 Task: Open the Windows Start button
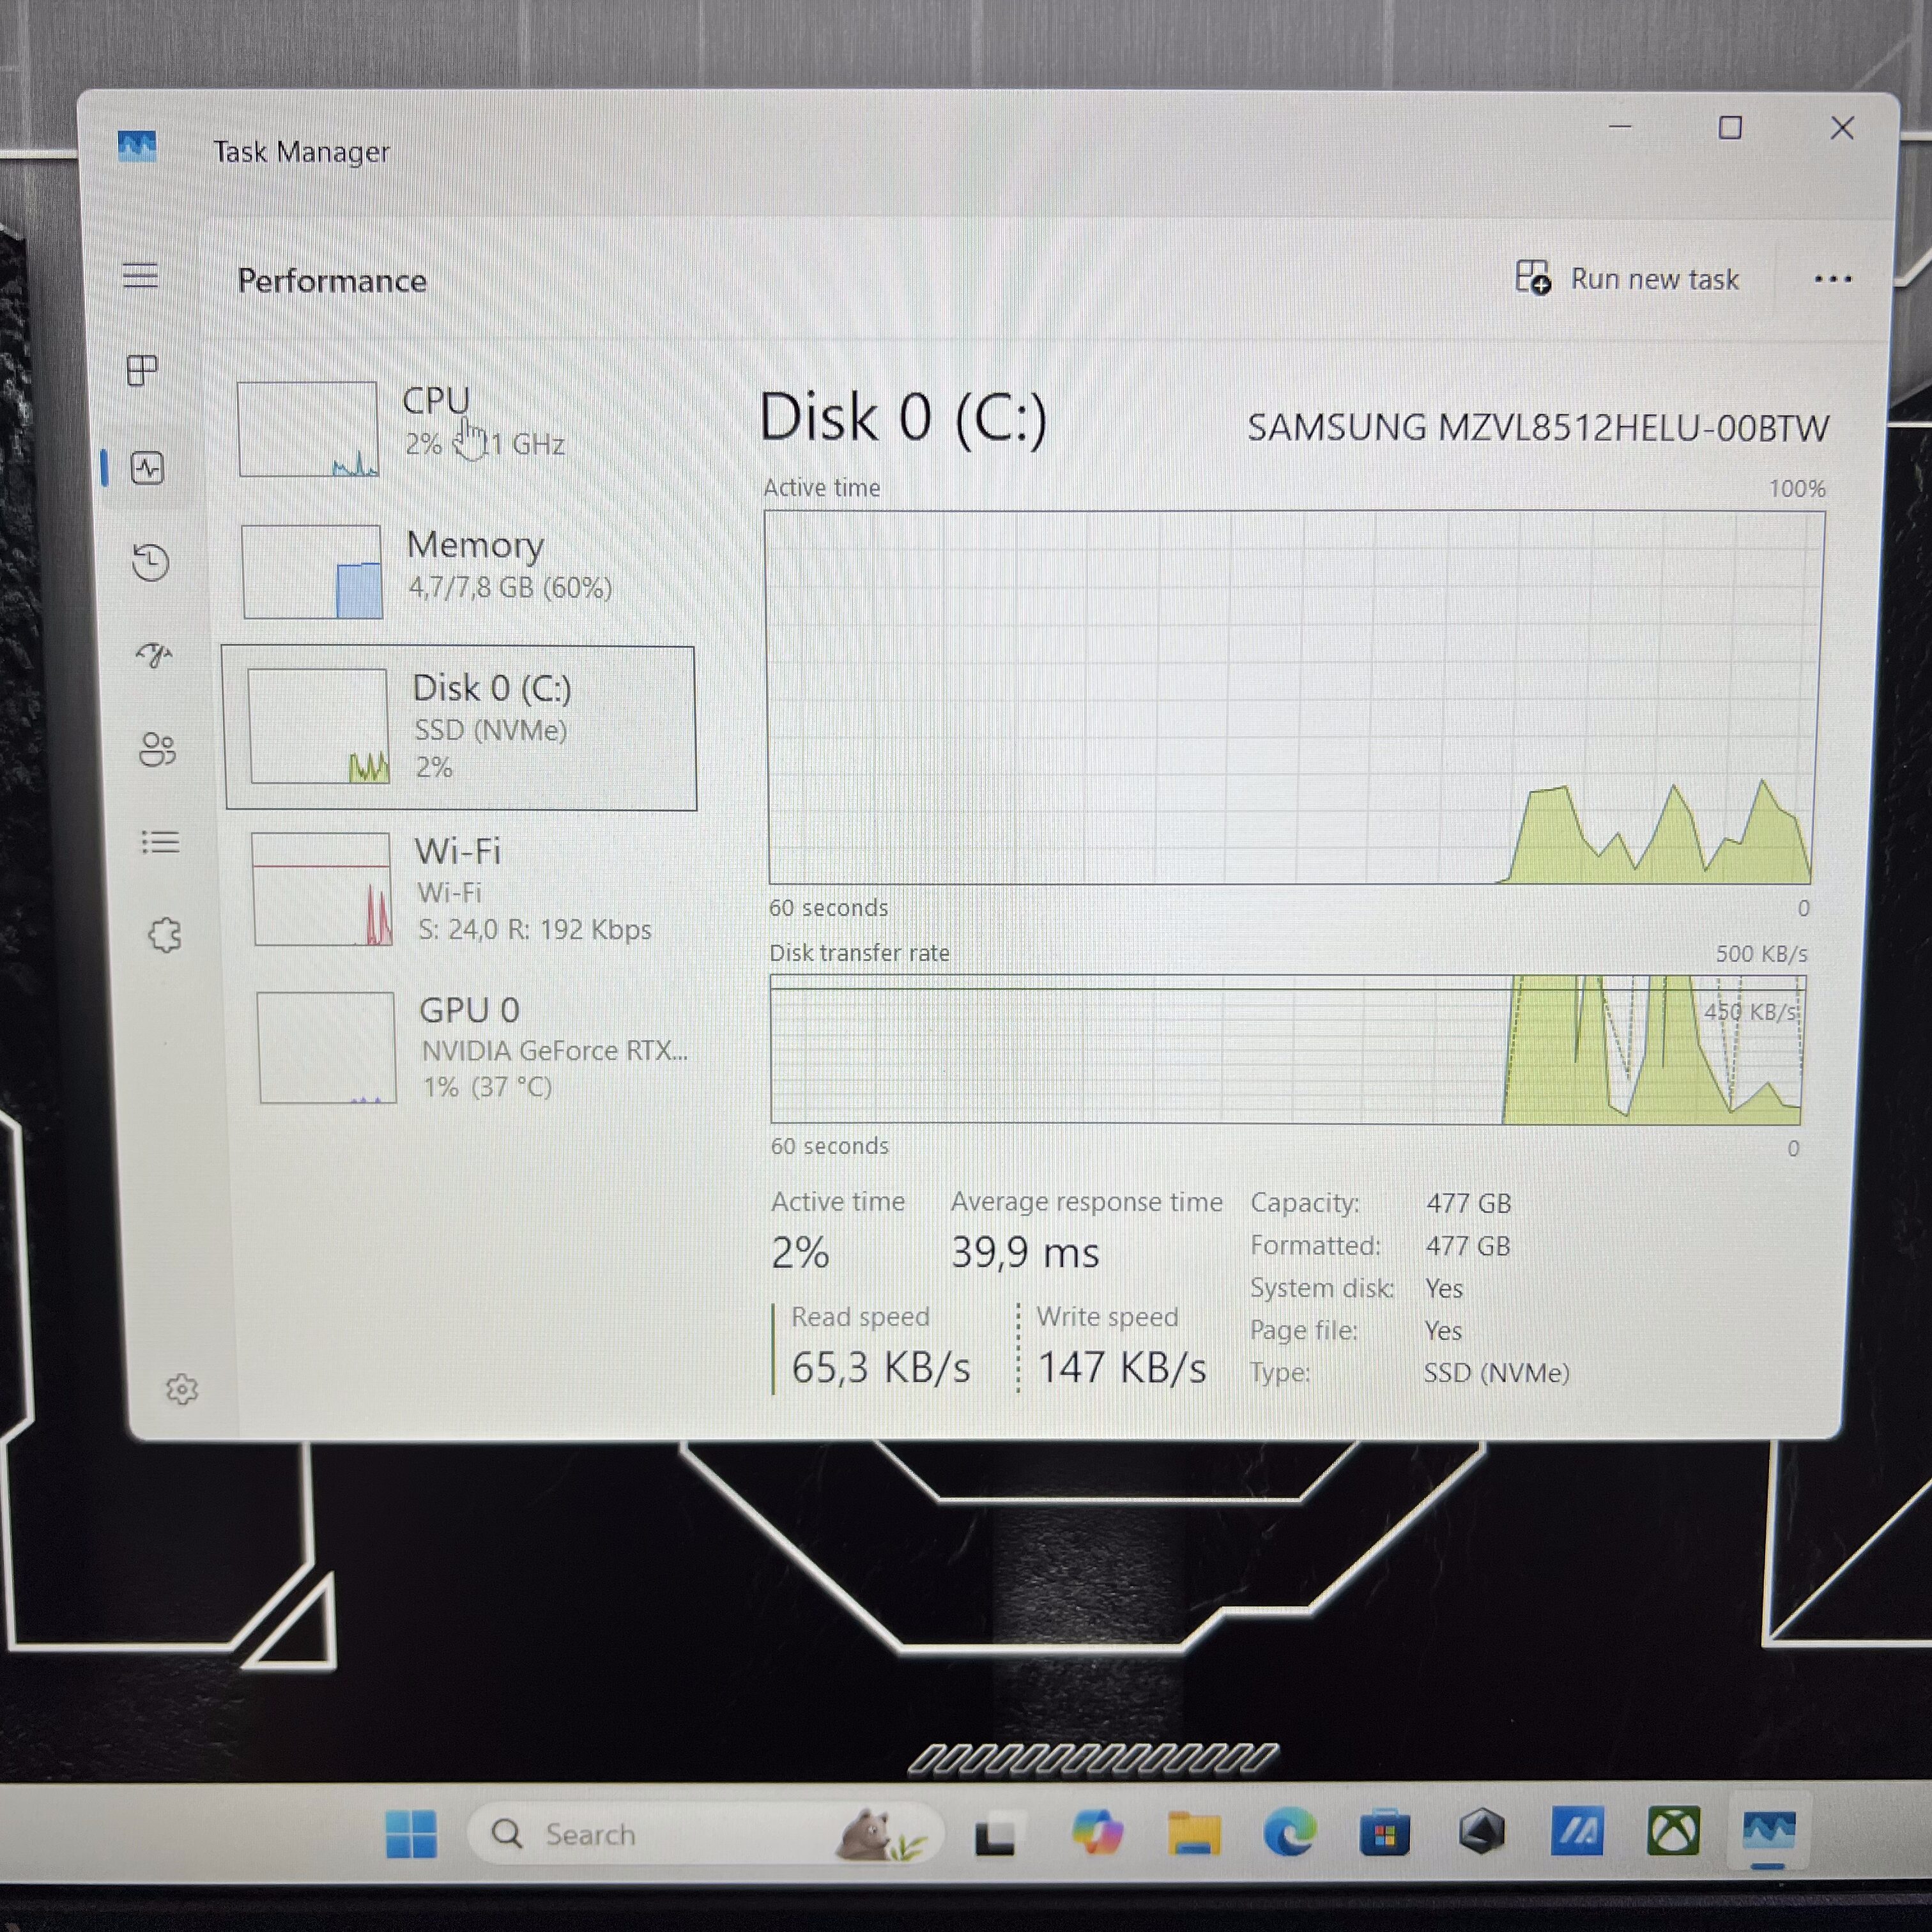(411, 1834)
